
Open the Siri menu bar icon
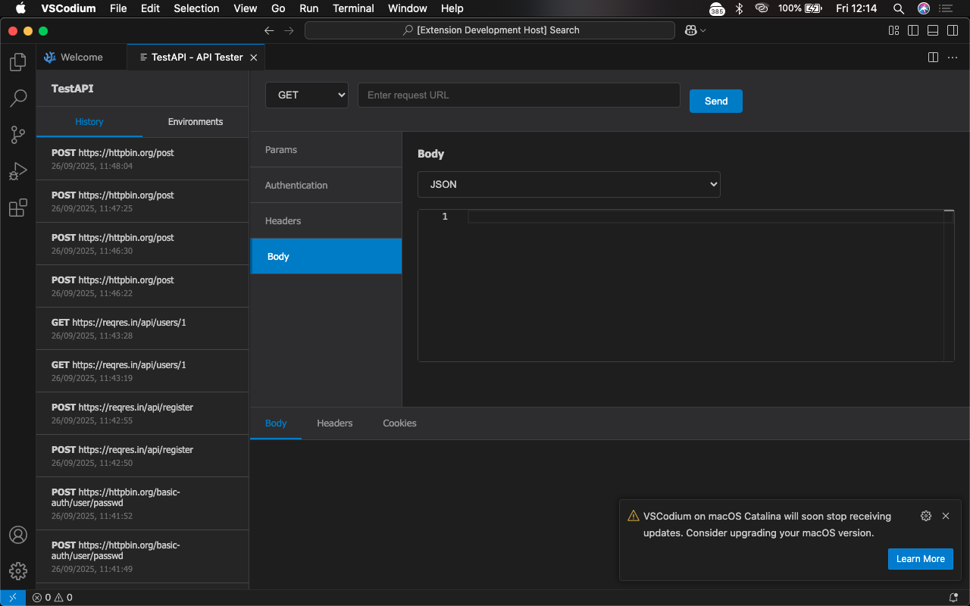[x=924, y=8]
